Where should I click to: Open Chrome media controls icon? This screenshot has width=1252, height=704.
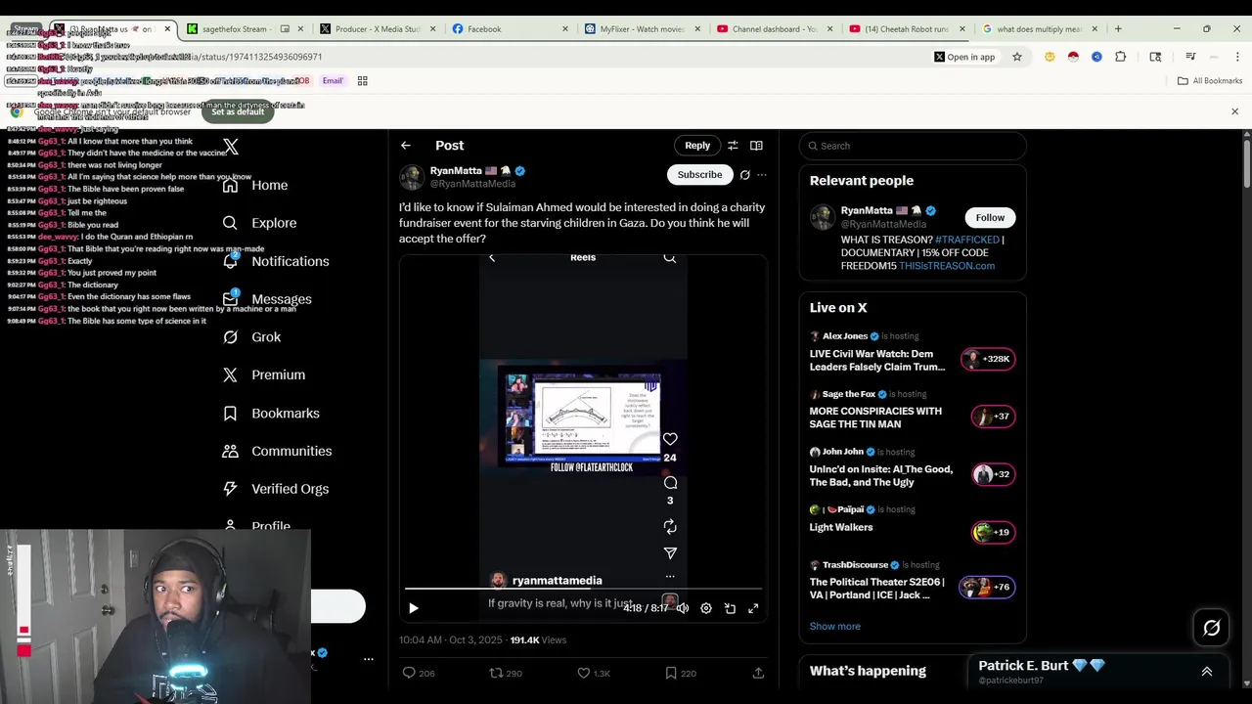tap(1190, 57)
